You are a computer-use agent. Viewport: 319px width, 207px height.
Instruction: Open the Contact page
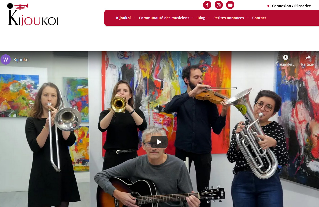(x=259, y=18)
